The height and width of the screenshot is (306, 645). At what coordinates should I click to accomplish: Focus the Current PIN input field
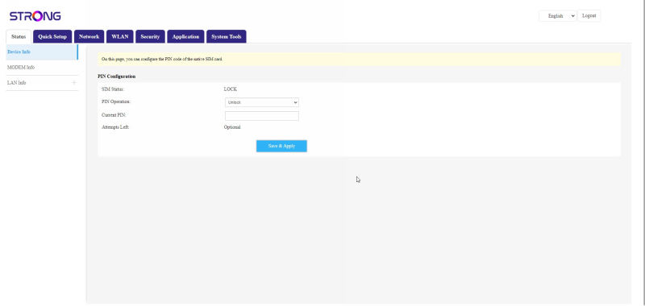[261, 116]
